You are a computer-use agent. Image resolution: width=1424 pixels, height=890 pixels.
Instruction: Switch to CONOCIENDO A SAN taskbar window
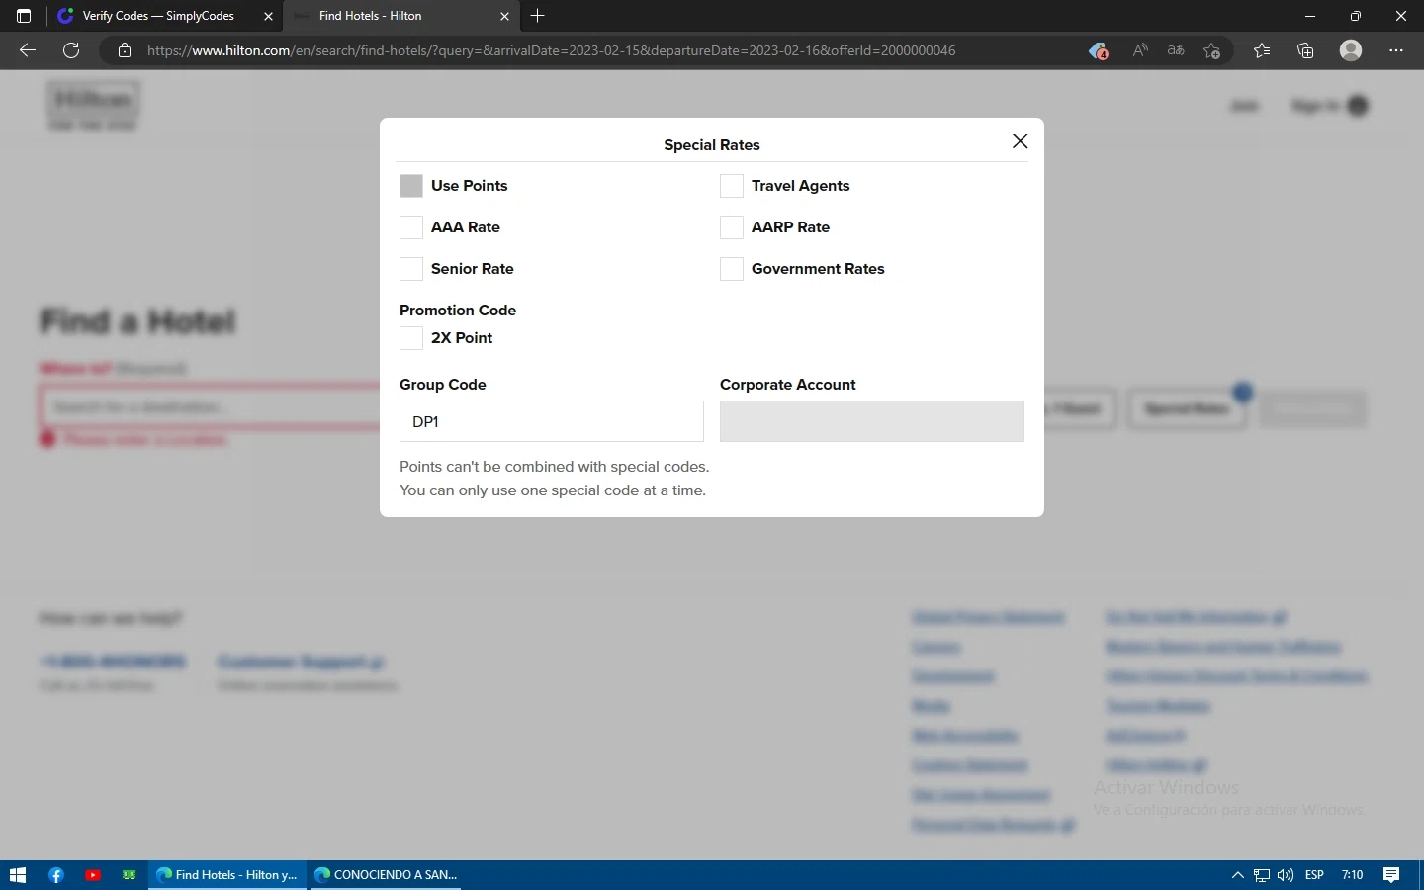tap(386, 875)
